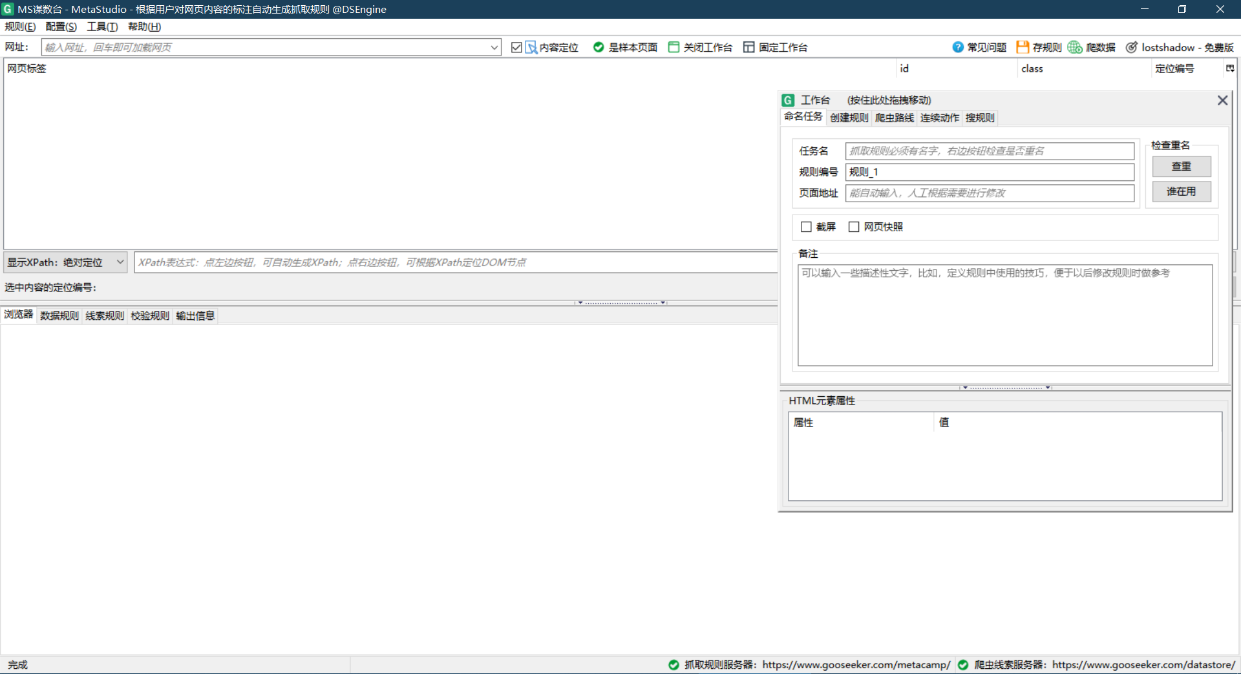Screen dimensions: 1241x674
Task: Click the splitter handle above HTML元素属性
Action: click(1006, 388)
